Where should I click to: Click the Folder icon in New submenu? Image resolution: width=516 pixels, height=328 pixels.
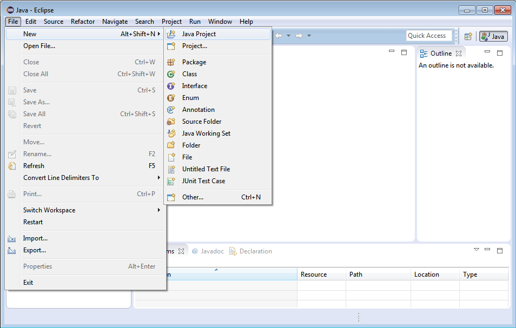pyautogui.click(x=171, y=145)
